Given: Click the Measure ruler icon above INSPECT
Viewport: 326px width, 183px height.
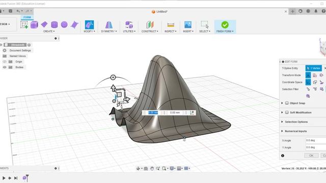Looking at the screenshot, I should tap(171, 25).
